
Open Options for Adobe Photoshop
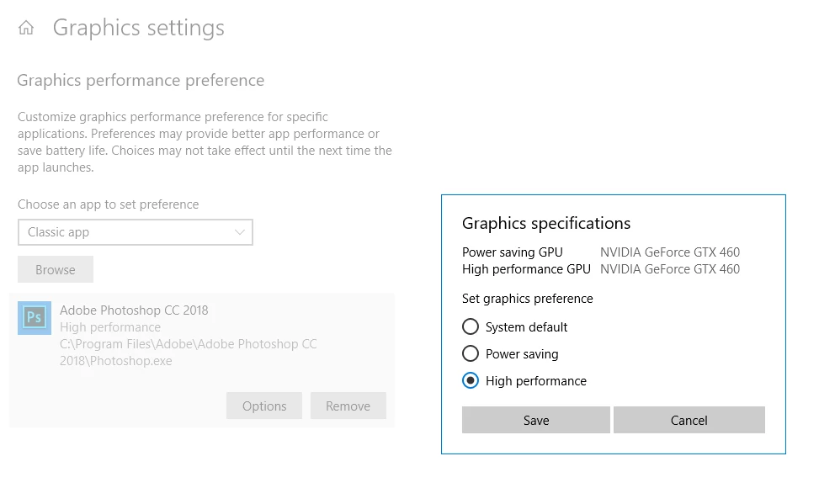click(264, 406)
